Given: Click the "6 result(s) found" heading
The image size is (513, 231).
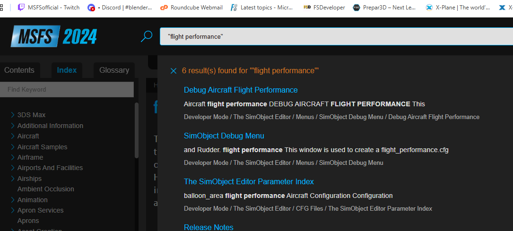Looking at the screenshot, I should [250, 70].
